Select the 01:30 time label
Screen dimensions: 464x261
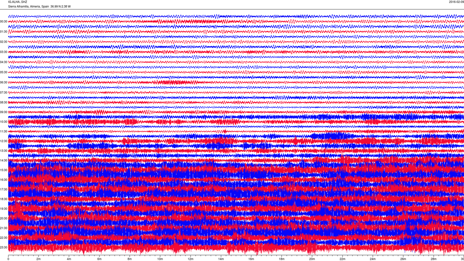pyautogui.click(x=3, y=32)
